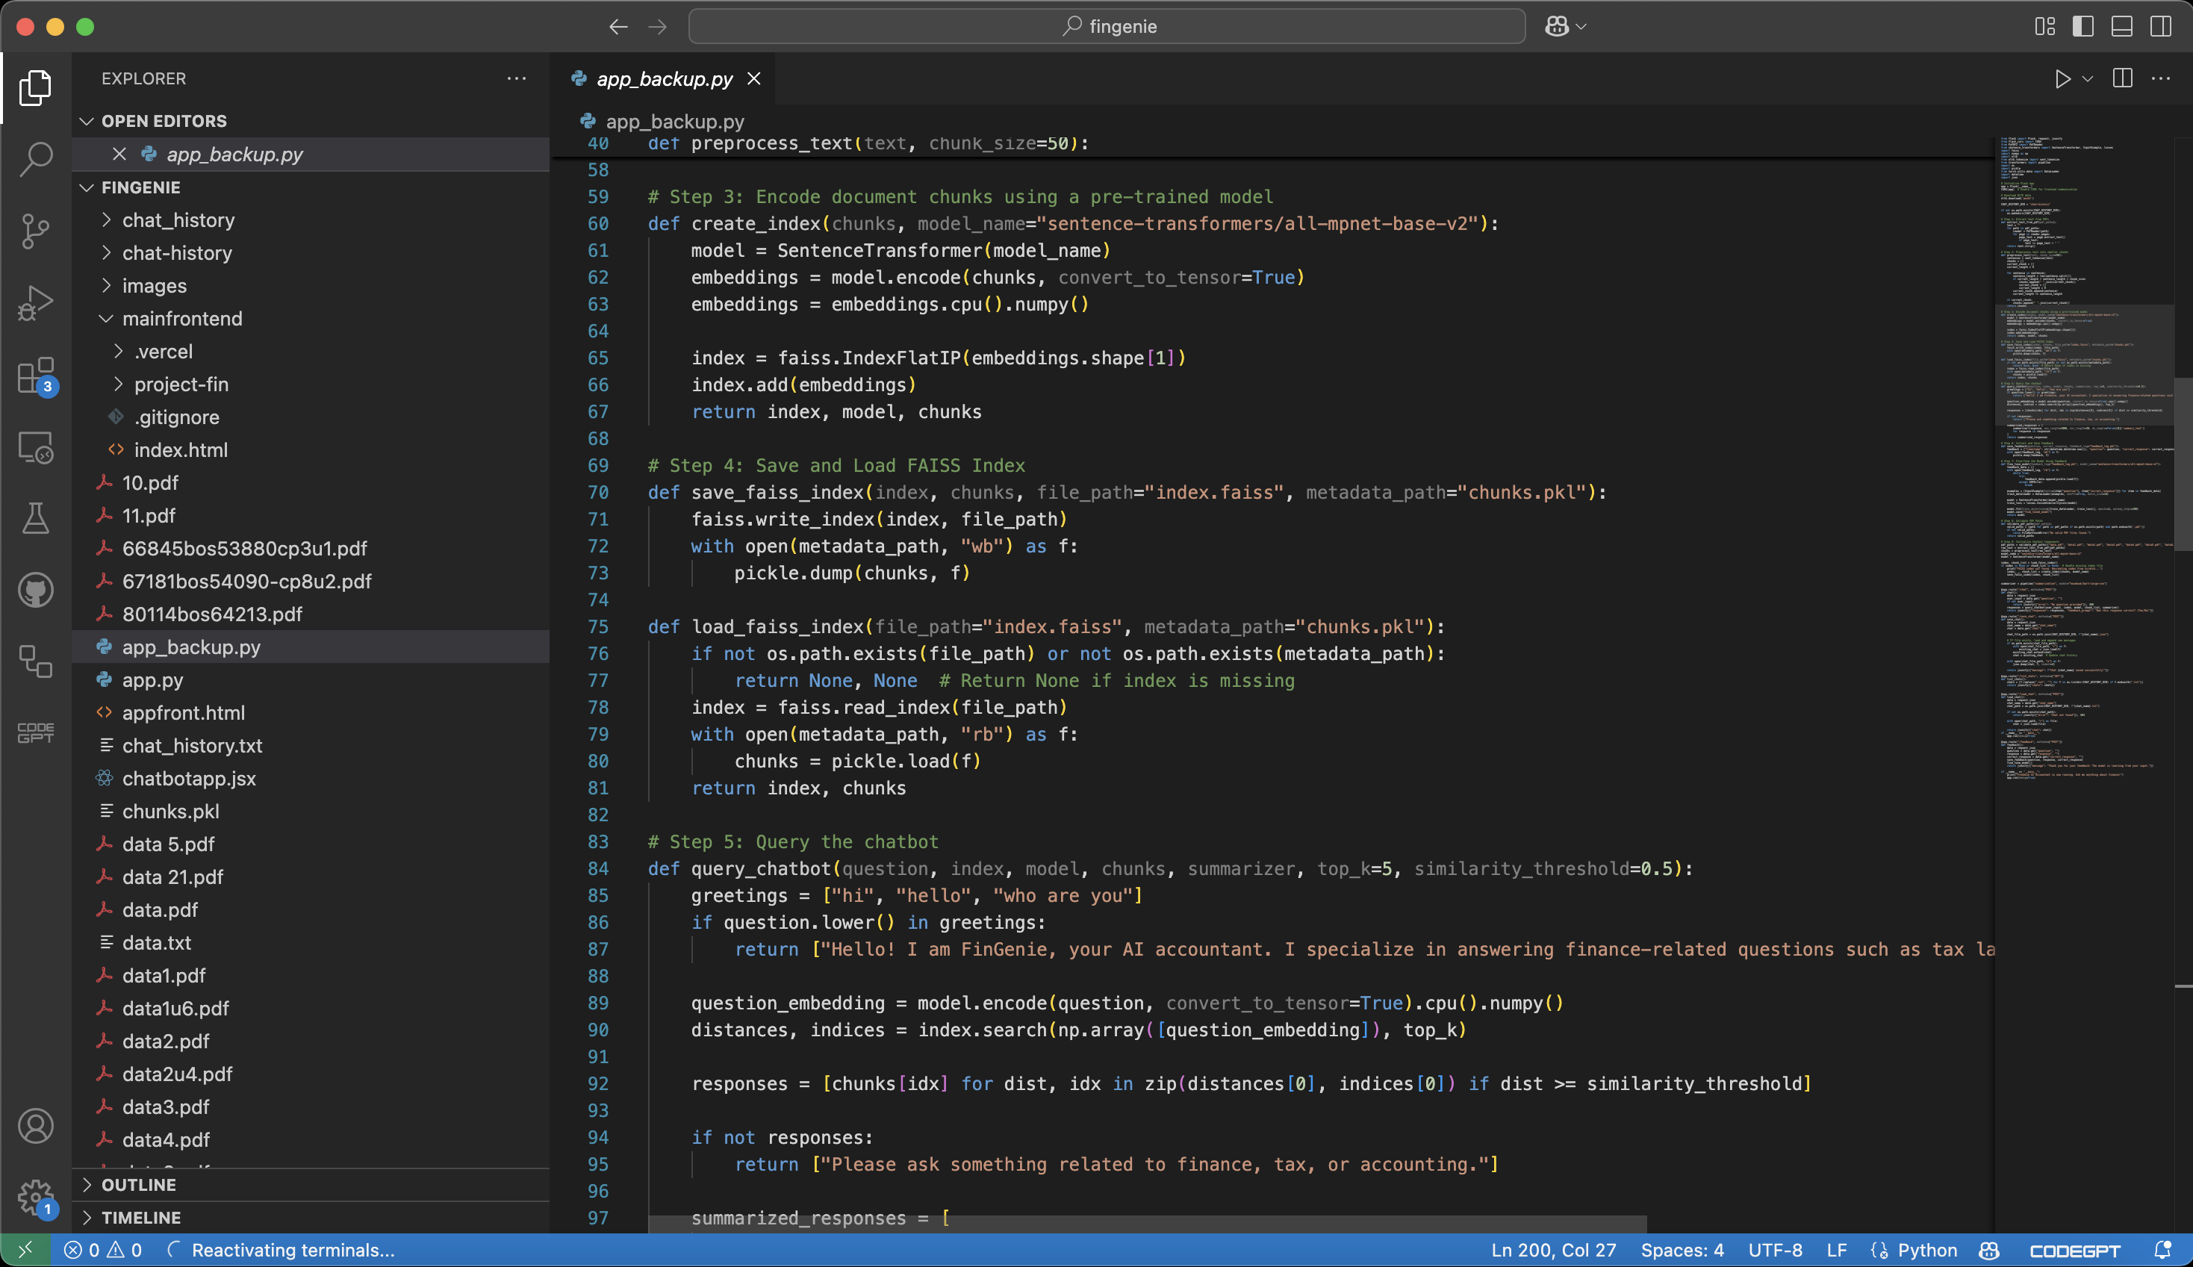This screenshot has width=2193, height=1267.
Task: Toggle the bottom panel visibility
Action: [2121, 26]
